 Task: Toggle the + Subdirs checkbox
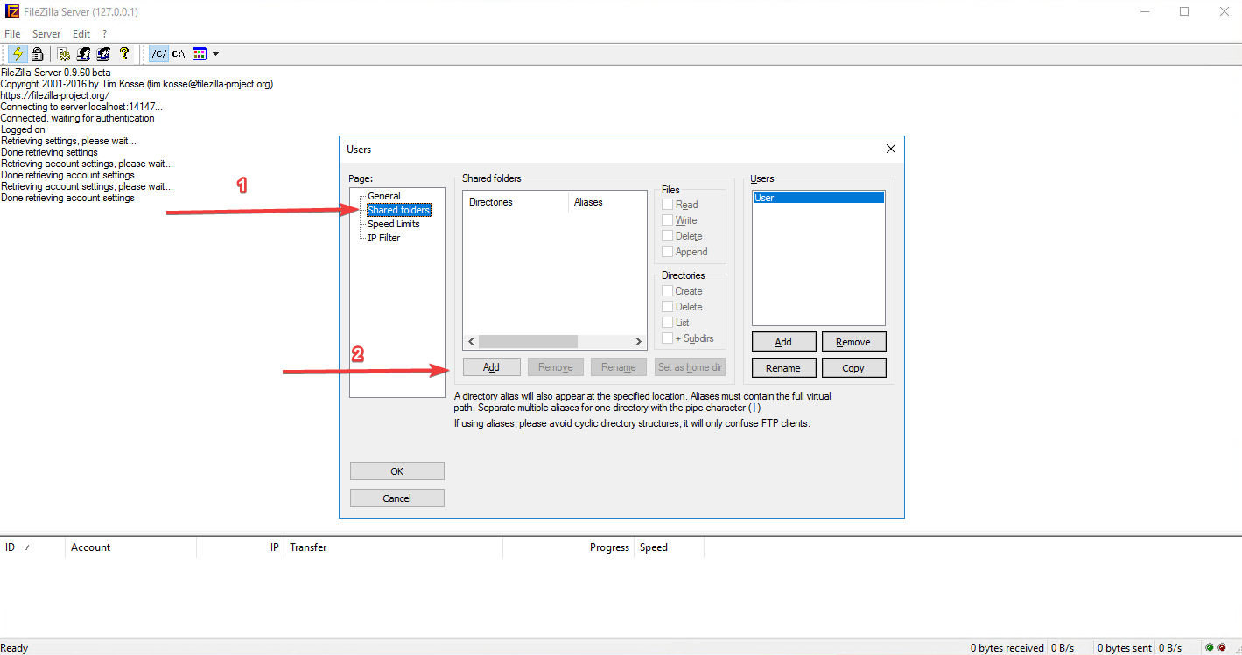point(668,338)
